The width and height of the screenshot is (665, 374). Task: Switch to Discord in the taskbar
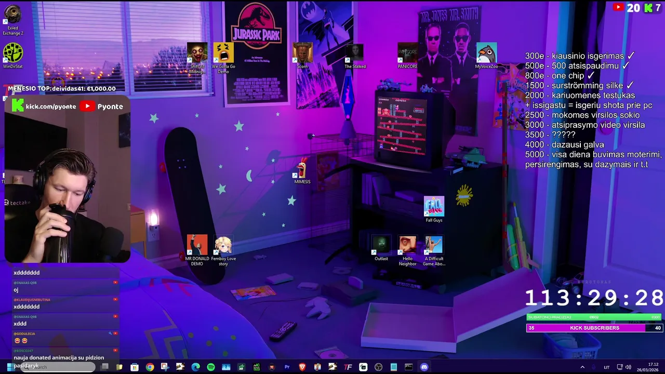424,367
